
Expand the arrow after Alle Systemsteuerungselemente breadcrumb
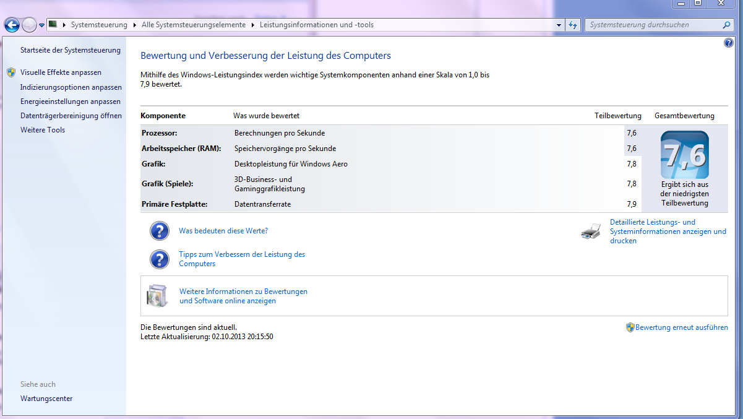pyautogui.click(x=252, y=25)
